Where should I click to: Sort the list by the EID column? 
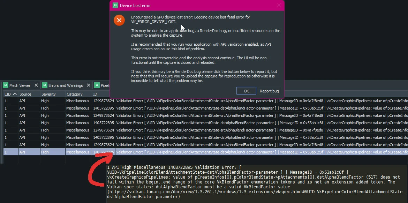point(11,94)
